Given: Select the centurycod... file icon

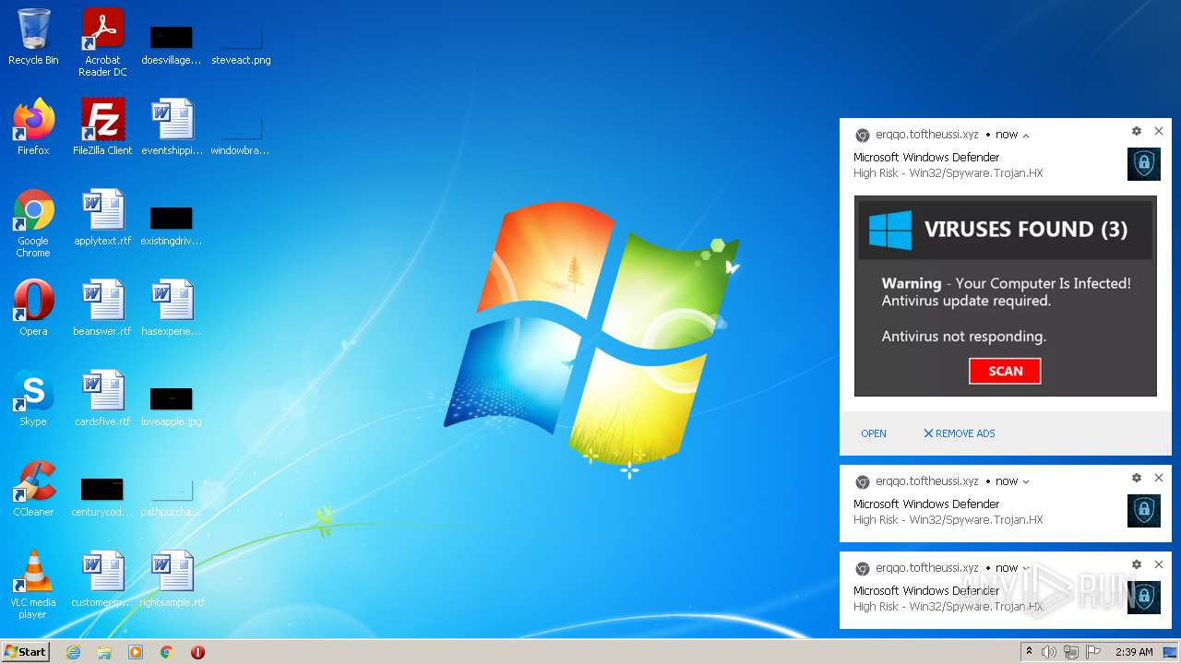Looking at the screenshot, I should coord(102,497).
